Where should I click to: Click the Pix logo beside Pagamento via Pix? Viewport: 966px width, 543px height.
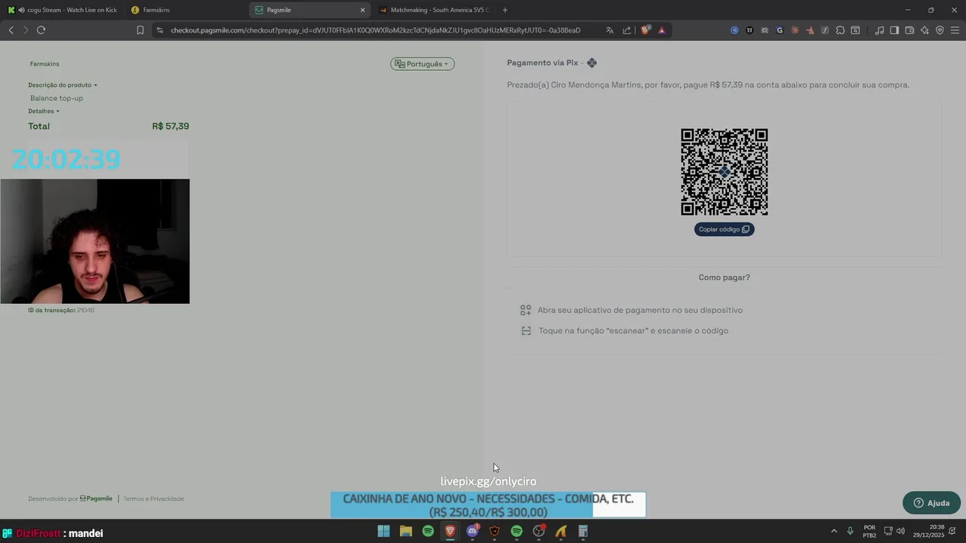pos(592,63)
